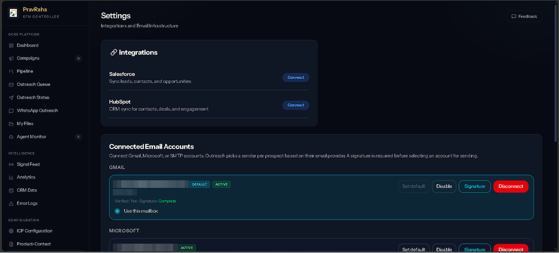This screenshot has height=253, width=559.
Task: Open Dashboard via its grid icon
Action: click(x=11, y=45)
